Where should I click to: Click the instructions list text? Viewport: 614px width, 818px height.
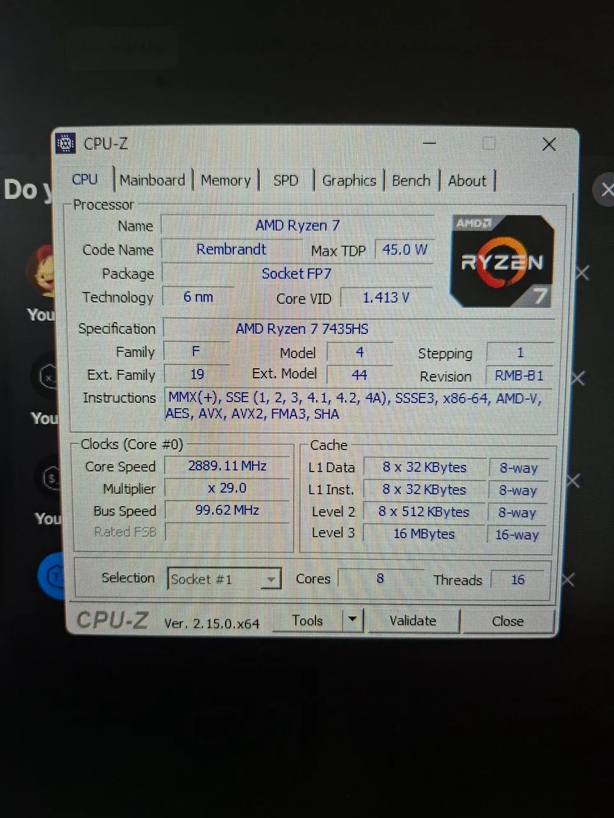(x=356, y=406)
